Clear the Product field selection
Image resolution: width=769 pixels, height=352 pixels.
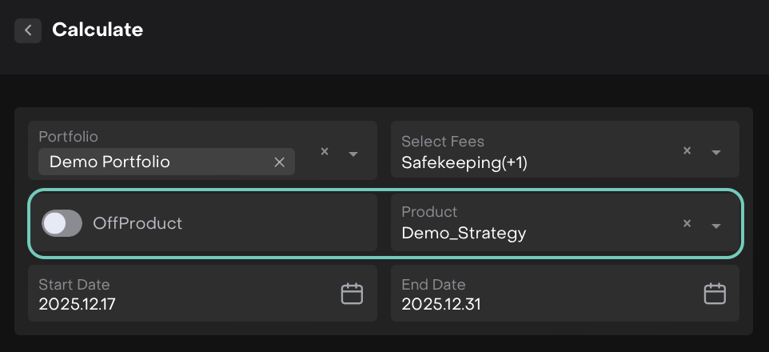687,223
